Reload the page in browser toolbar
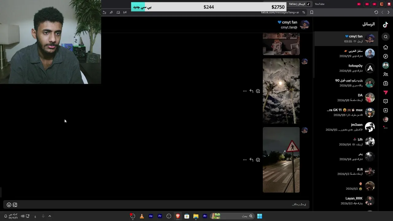This screenshot has height=221, width=393. click(x=376, y=12)
